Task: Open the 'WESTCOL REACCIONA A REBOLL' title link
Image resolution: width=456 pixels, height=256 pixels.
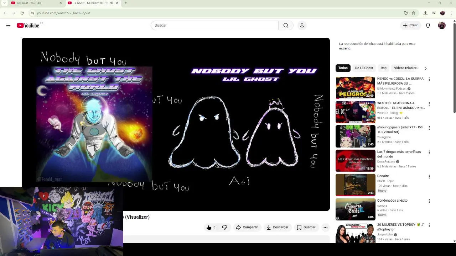Action: pos(401,105)
